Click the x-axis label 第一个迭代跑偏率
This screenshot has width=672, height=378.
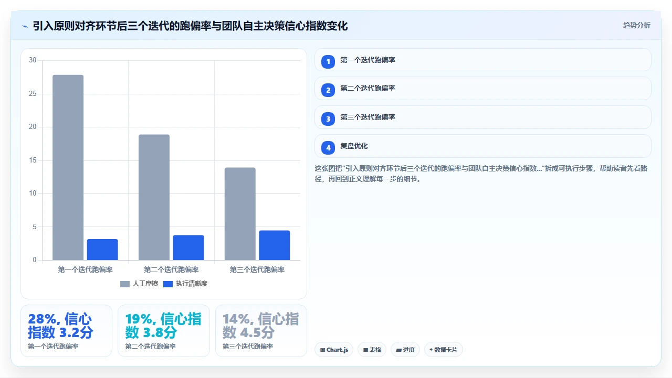(x=85, y=269)
